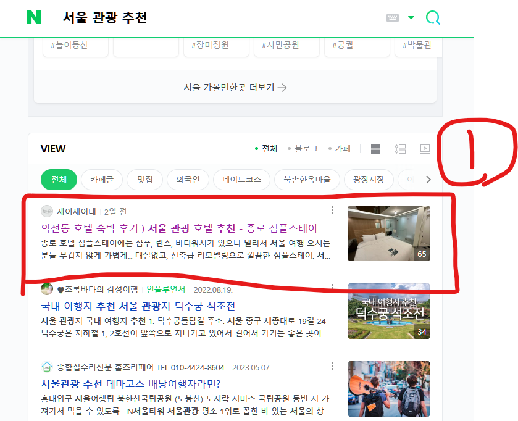Open the 종합집수리전문 홈즈리페어 house icon
The height and width of the screenshot is (421, 518).
47,367
